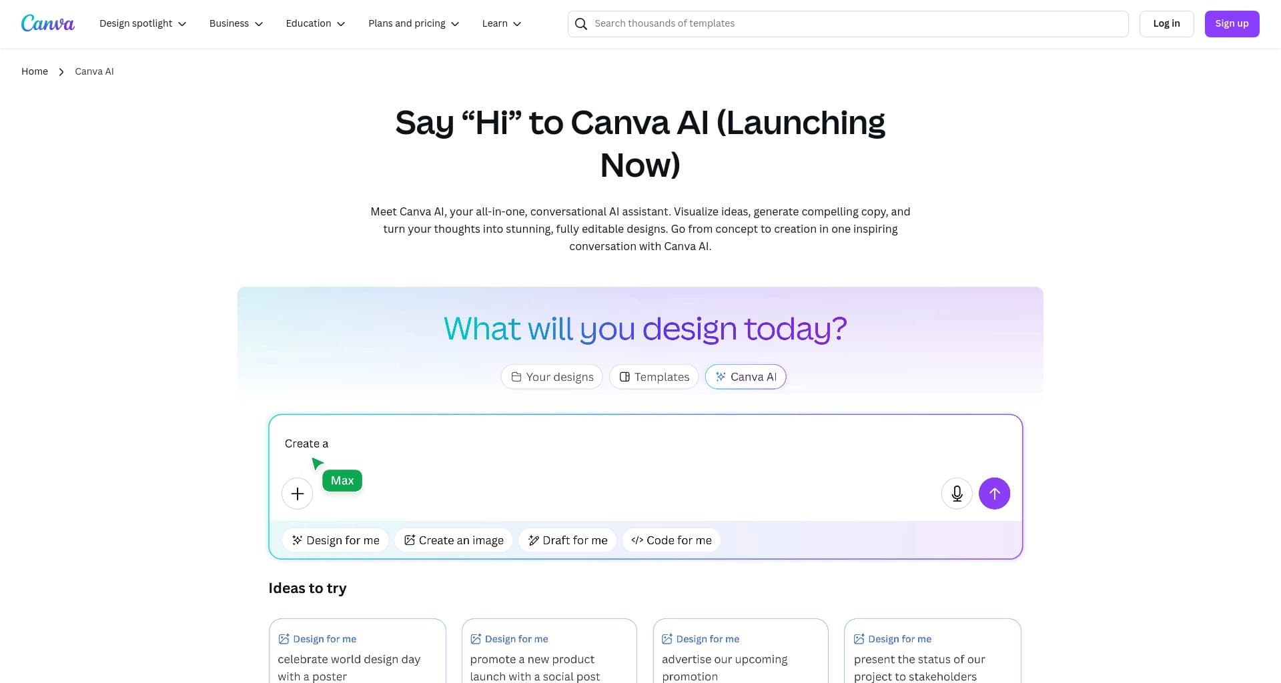1281x683 pixels.
Task: Choose Design for me chip
Action: 336,540
